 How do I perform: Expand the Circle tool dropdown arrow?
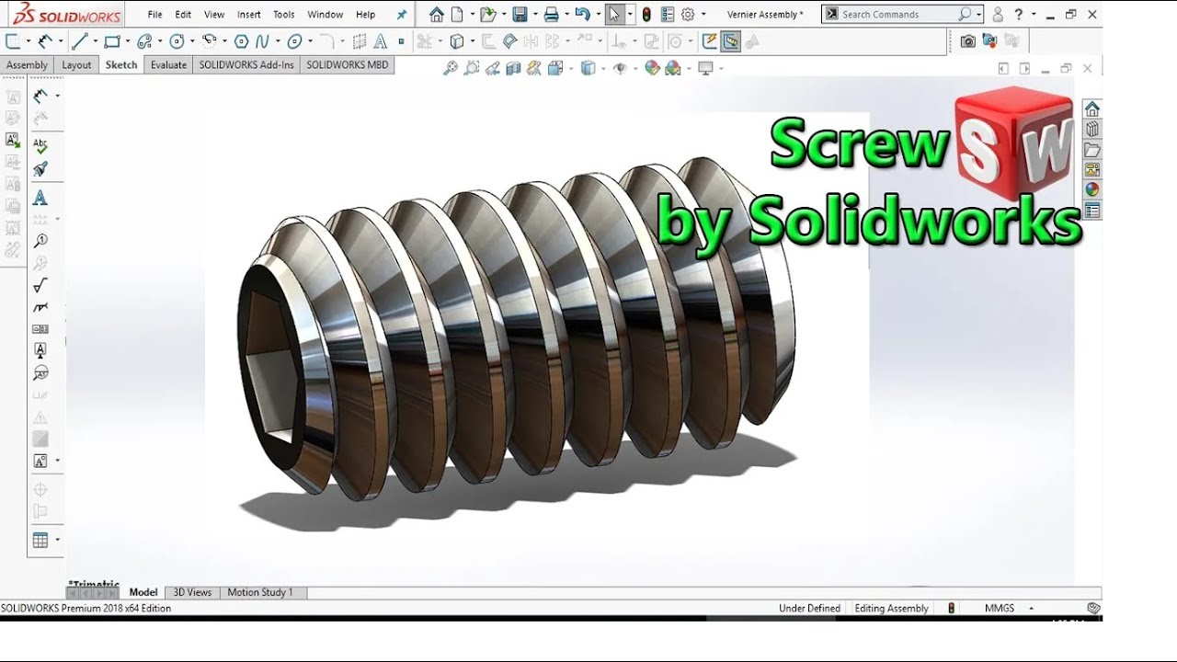click(191, 41)
